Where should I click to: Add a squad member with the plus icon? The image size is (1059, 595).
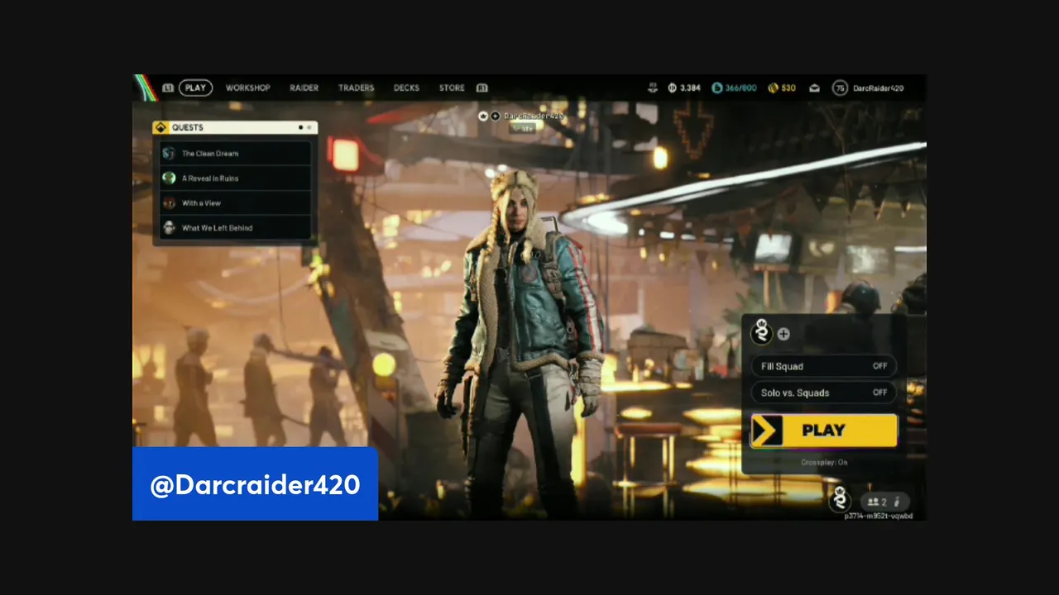point(783,334)
